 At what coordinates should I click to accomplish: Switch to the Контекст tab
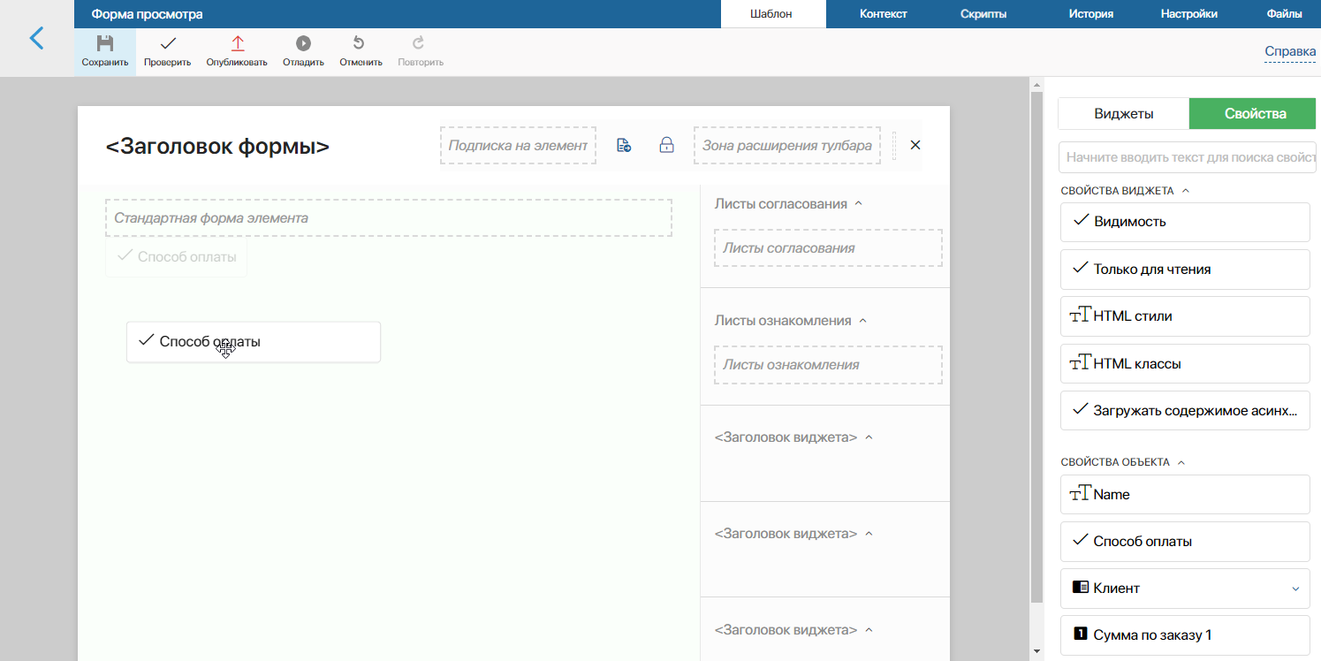click(x=884, y=14)
